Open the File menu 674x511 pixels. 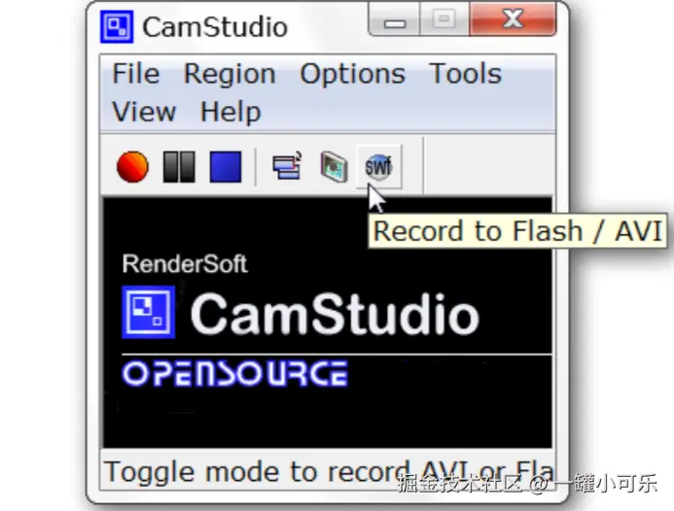[x=136, y=74]
